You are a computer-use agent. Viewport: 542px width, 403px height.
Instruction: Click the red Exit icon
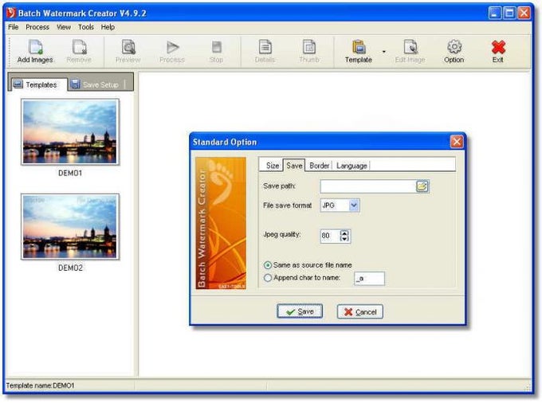pyautogui.click(x=498, y=47)
